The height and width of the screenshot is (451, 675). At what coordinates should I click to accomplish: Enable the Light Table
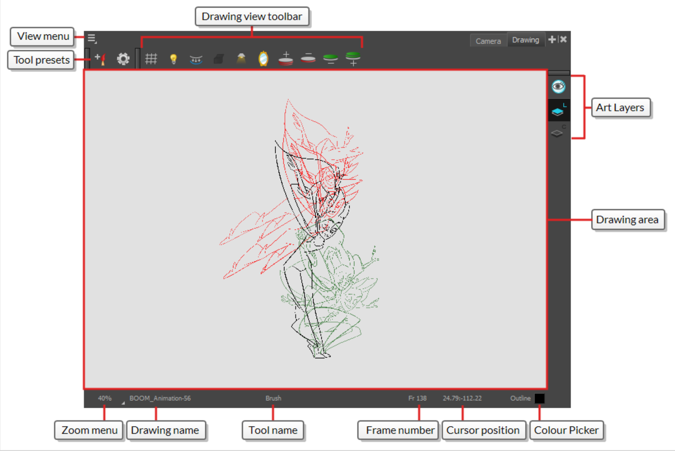[173, 59]
